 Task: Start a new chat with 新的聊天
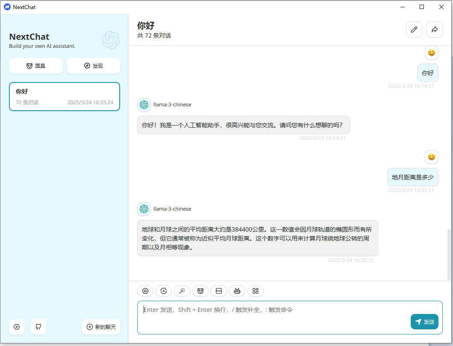click(x=101, y=327)
